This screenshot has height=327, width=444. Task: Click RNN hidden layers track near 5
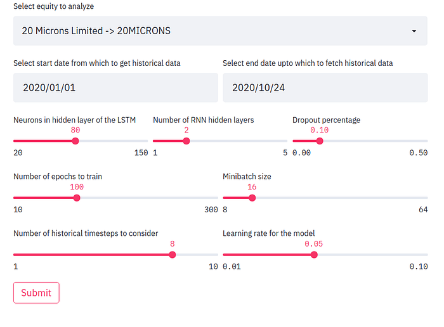[x=285, y=141]
